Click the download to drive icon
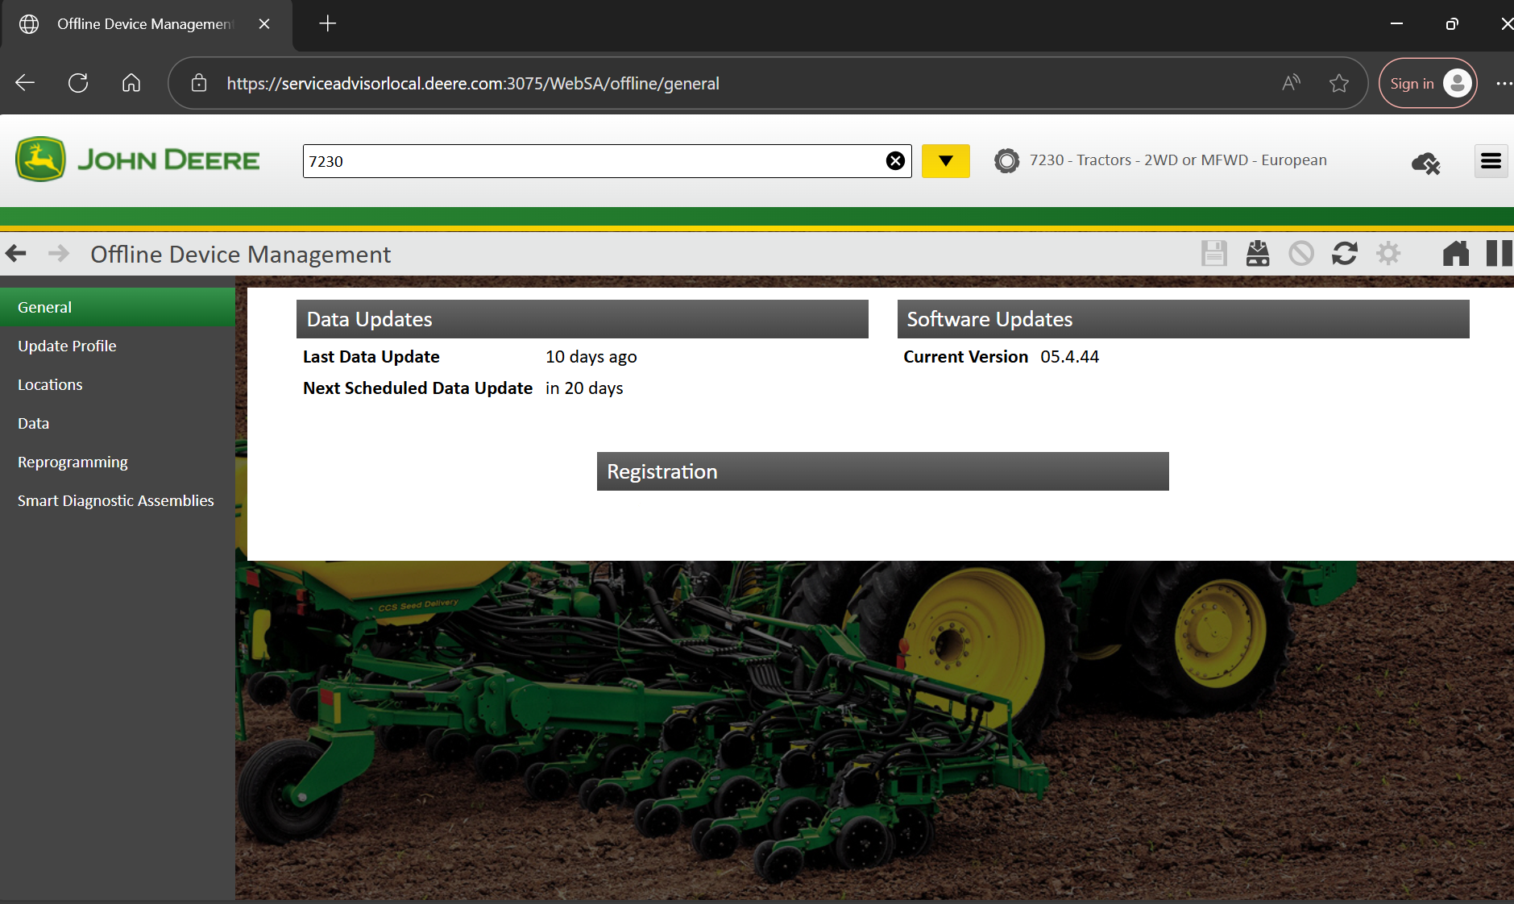Image resolution: width=1514 pixels, height=904 pixels. click(1257, 254)
